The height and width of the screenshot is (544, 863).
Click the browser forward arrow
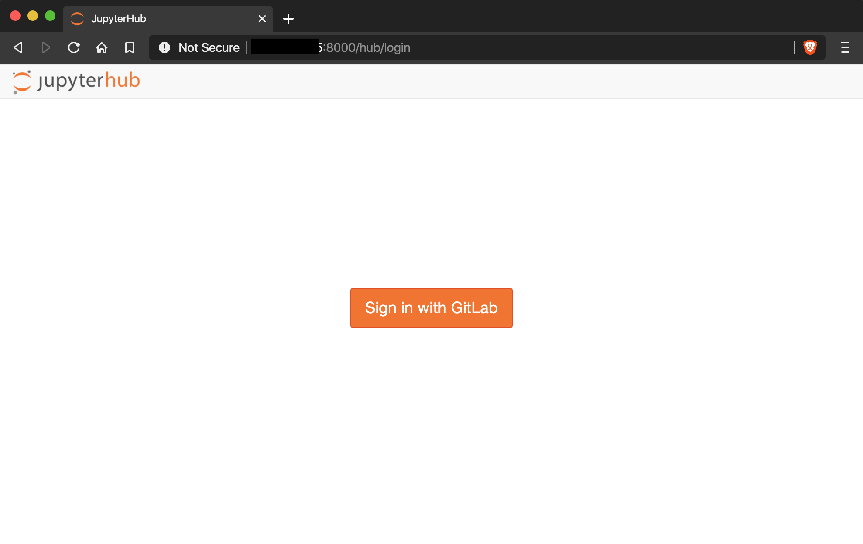pos(46,47)
